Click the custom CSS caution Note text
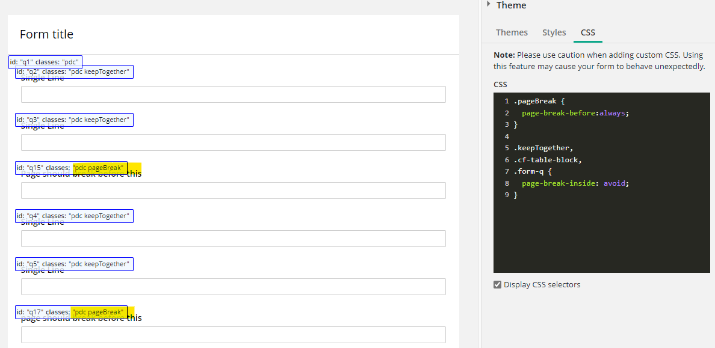 [599, 61]
